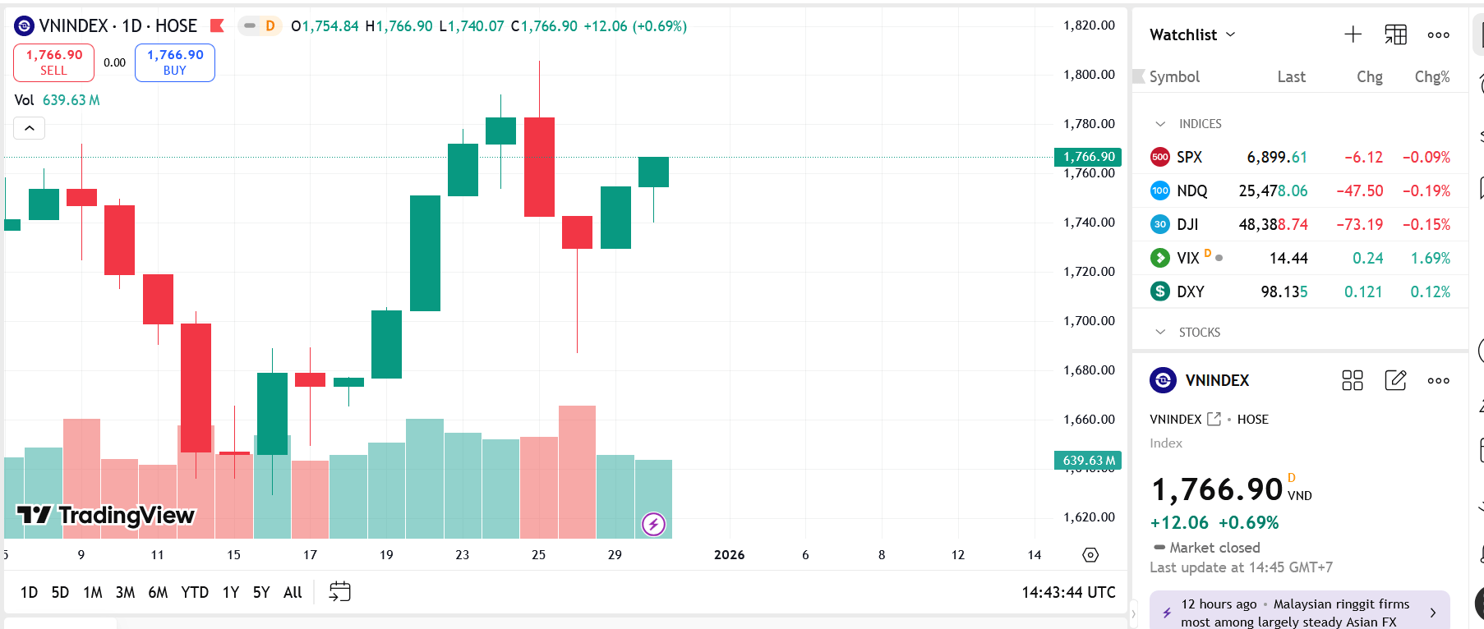Click the add symbol plus icon
Image resolution: width=1484 pixels, height=629 pixels.
coord(1353,34)
